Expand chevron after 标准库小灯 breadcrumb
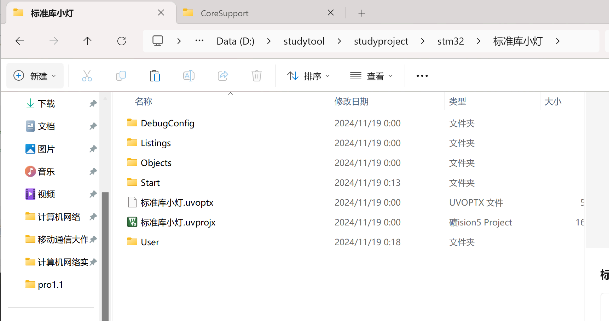This screenshot has width=609, height=321. 558,41
